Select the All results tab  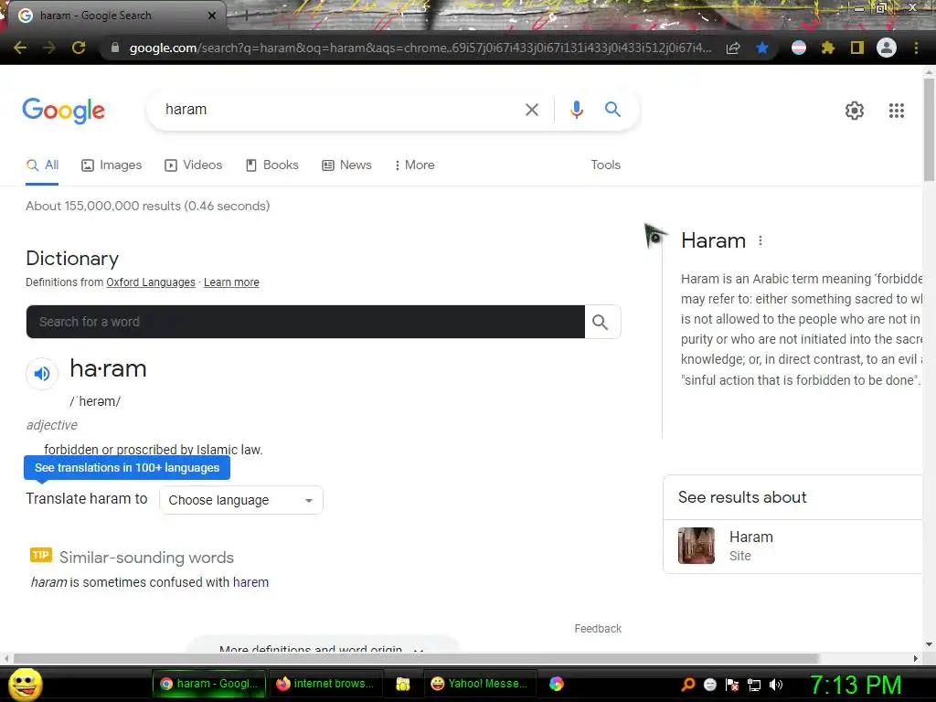point(42,165)
